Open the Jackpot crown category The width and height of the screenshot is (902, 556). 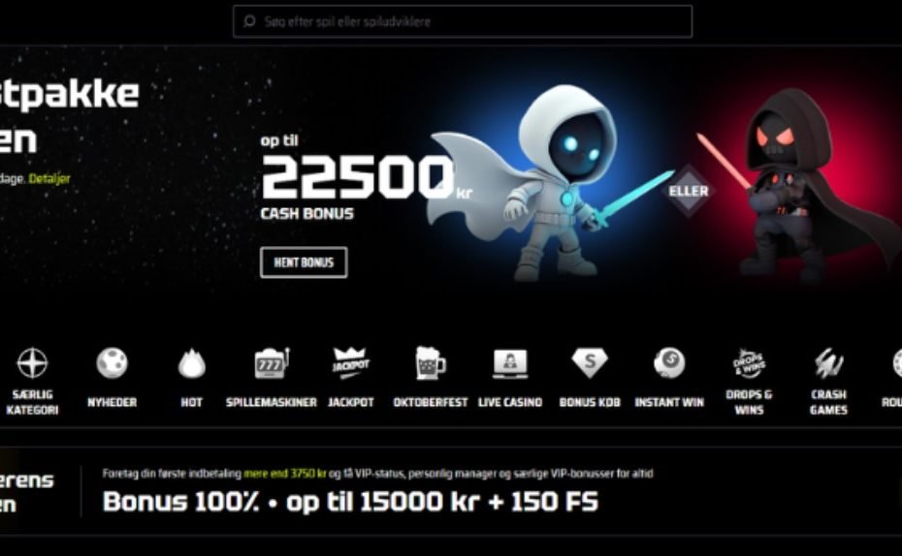351,363
